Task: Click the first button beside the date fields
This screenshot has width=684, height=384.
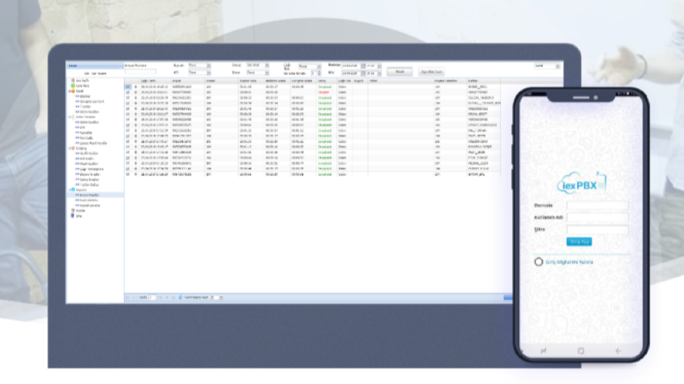Action: click(x=399, y=71)
